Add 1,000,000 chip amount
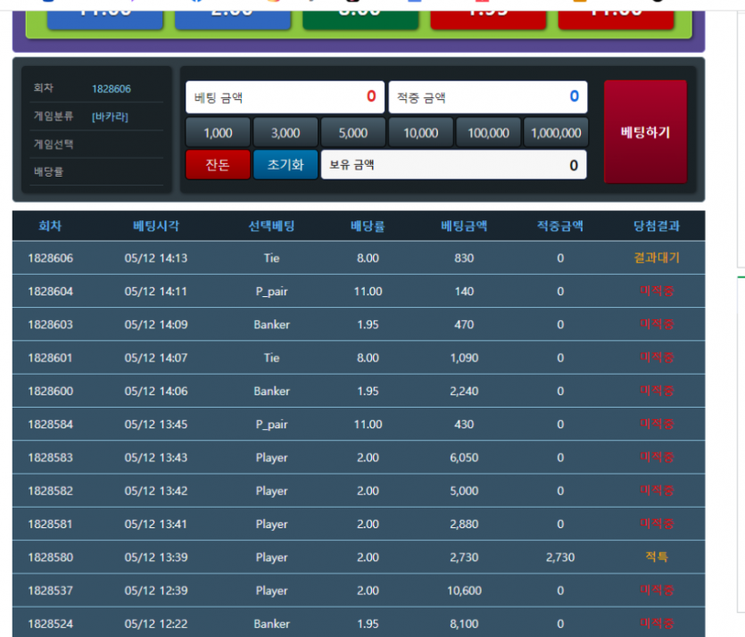 tap(556, 133)
